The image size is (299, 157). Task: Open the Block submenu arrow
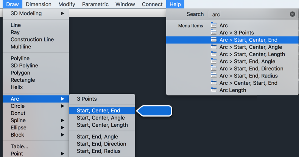click(x=62, y=135)
